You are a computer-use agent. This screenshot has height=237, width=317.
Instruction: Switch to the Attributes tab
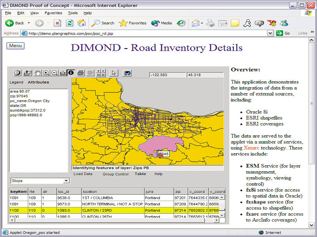click(38, 82)
